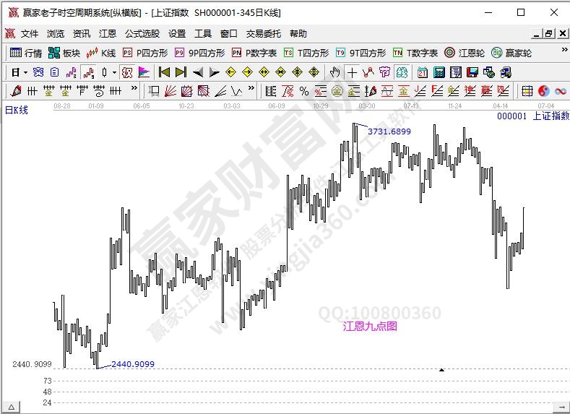Jump to first bar with skip-to-start arrow
The image size is (570, 414).
point(164,72)
